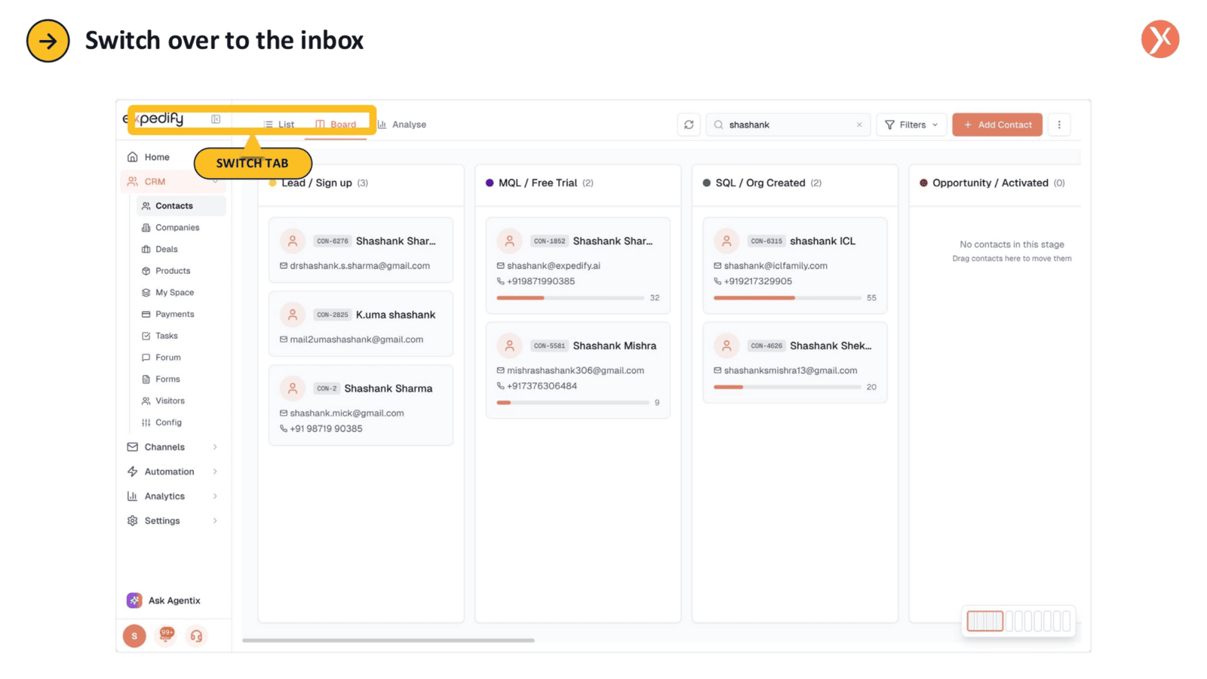Viewport: 1207px width, 679px height.
Task: Click email shashank@expedify.ai
Action: pyautogui.click(x=554, y=266)
